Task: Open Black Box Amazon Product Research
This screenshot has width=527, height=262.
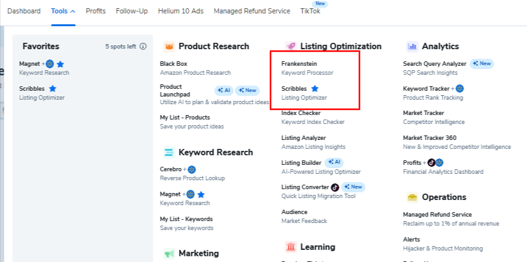Action: tap(195, 68)
